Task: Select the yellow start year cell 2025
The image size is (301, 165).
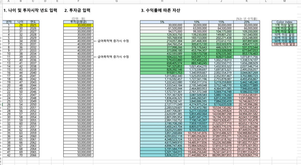Action: tap(33, 25)
